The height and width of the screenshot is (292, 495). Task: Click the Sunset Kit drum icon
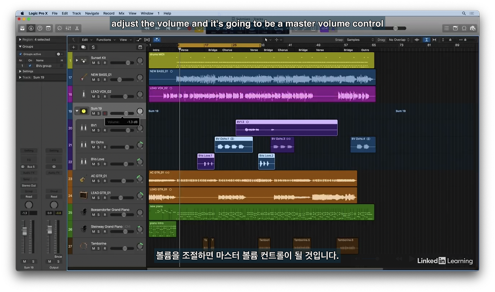point(84,61)
